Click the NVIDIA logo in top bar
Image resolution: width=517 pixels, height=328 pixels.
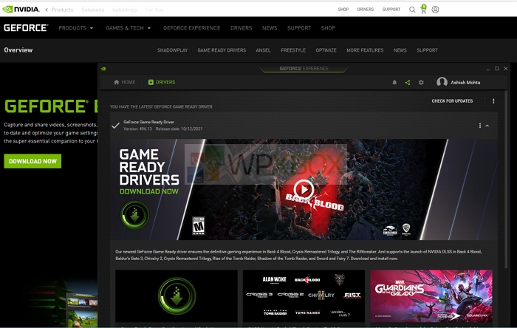(21, 9)
